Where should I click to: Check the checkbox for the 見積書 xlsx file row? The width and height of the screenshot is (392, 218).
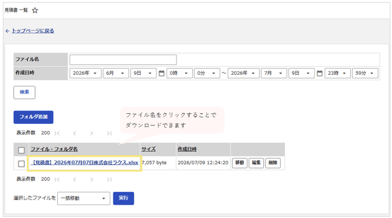[22, 164]
